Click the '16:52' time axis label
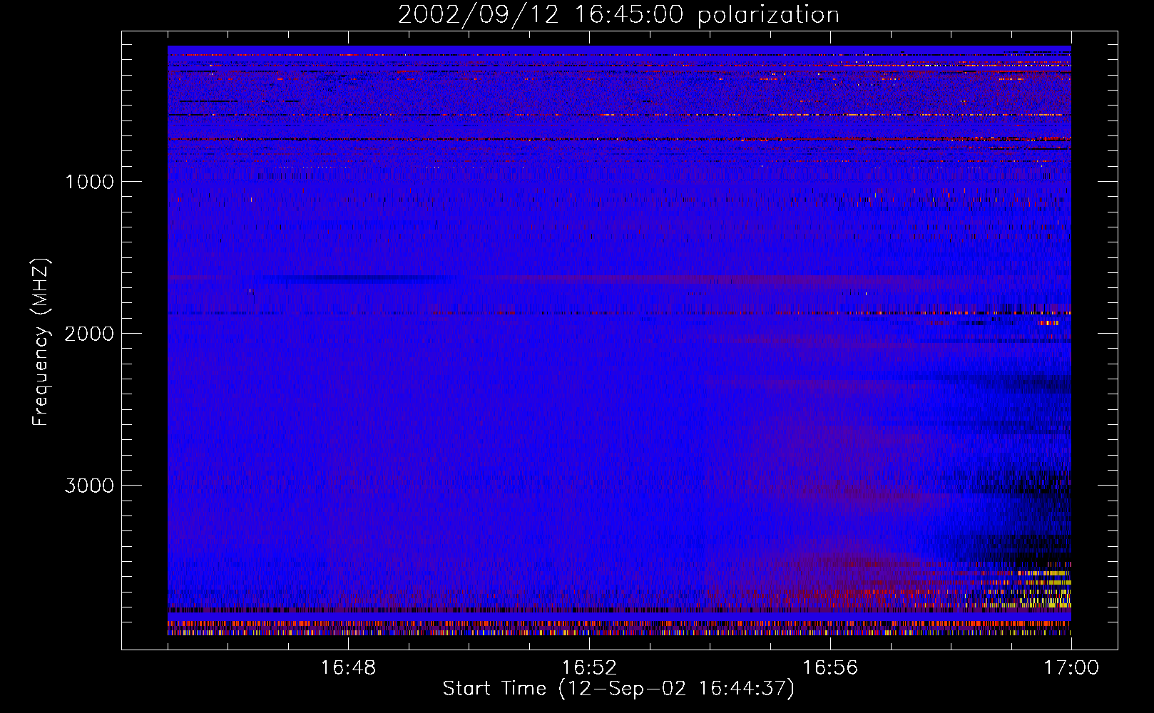 tap(589, 668)
